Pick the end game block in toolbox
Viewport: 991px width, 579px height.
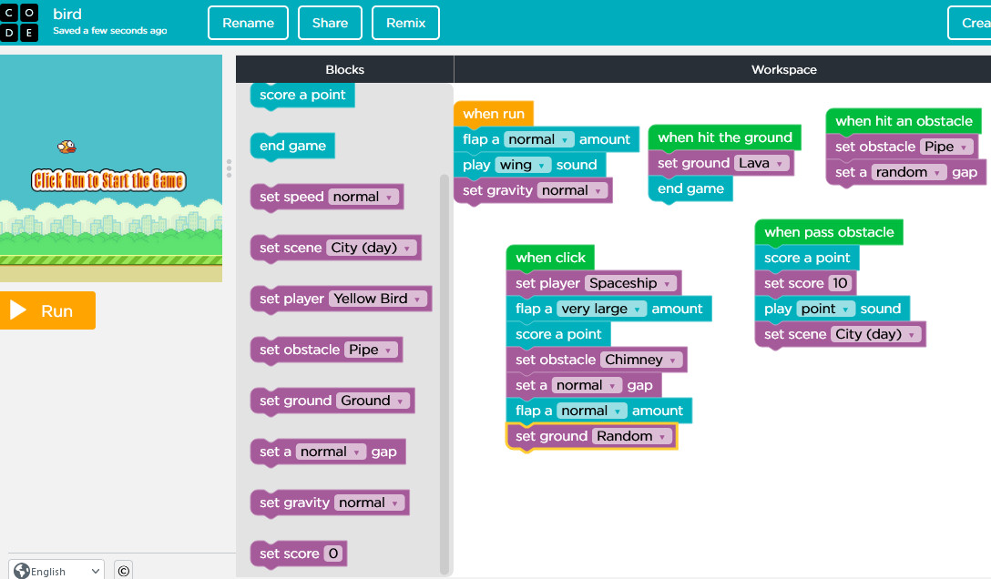pos(292,146)
